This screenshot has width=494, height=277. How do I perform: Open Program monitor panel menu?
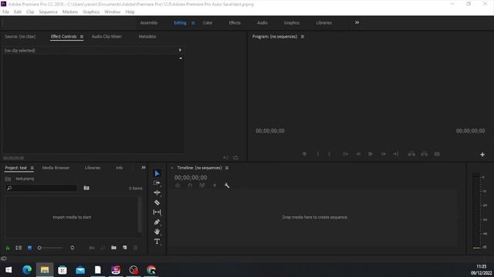pyautogui.click(x=303, y=36)
